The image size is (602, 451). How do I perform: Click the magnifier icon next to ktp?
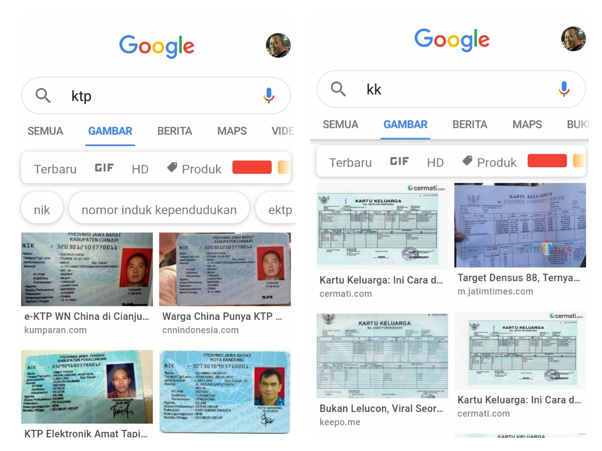(43, 95)
